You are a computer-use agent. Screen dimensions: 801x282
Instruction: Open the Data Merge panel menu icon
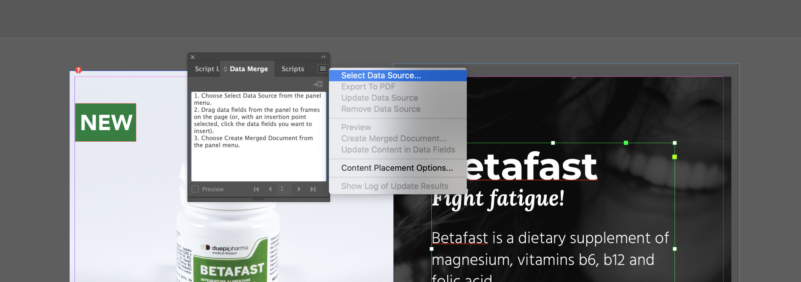click(x=323, y=68)
